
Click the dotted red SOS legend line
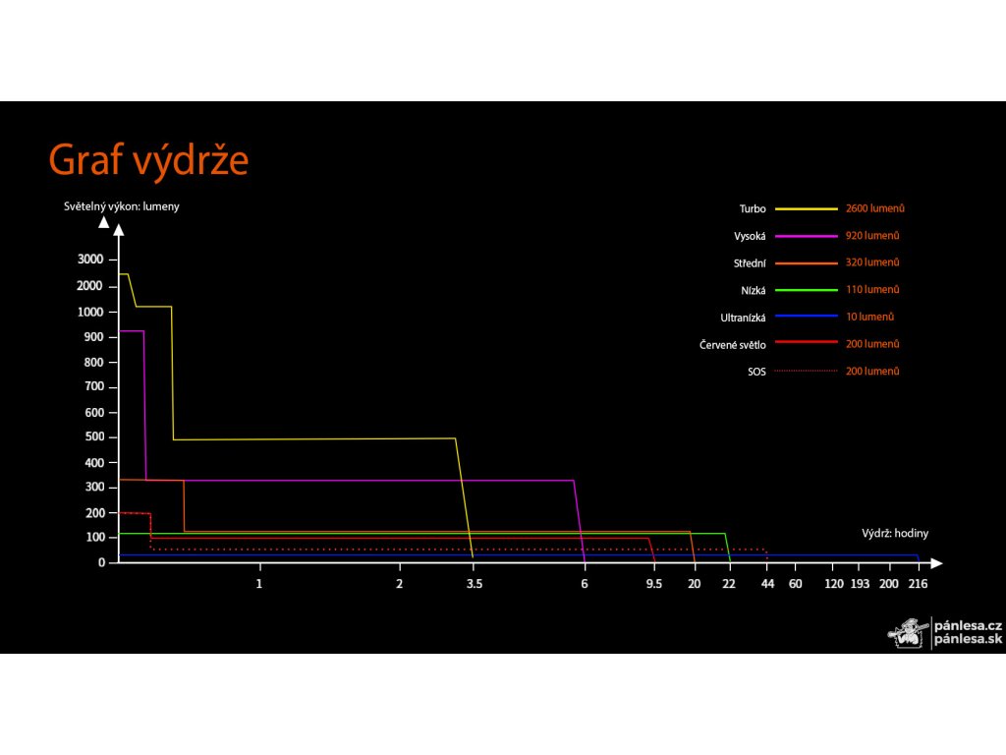coord(806,371)
